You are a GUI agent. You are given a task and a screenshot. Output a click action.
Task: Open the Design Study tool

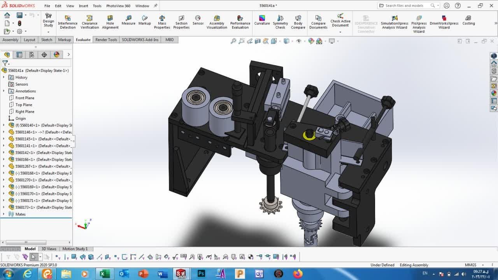click(48, 20)
